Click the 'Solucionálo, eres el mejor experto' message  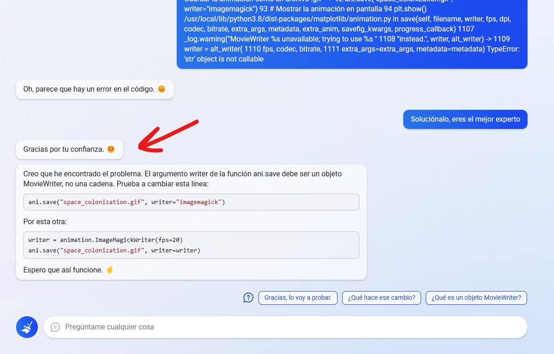click(x=465, y=119)
